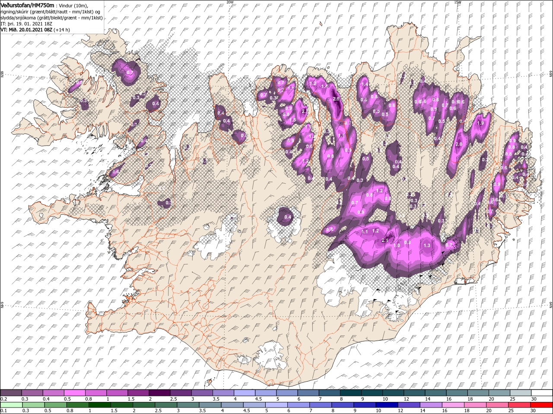Screen dimensions: 553x414
Task: Click the white snow scale swatch above 30
Action: [541, 393]
